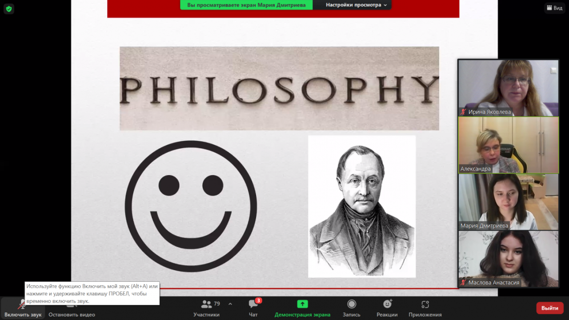Select the Александра video tile
This screenshot has width=569, height=320.
[x=508, y=144]
